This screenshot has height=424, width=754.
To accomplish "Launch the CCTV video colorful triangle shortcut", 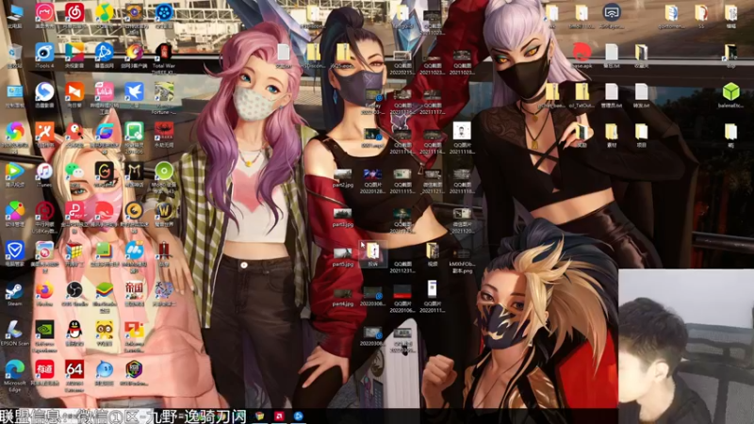I will [74, 52].
